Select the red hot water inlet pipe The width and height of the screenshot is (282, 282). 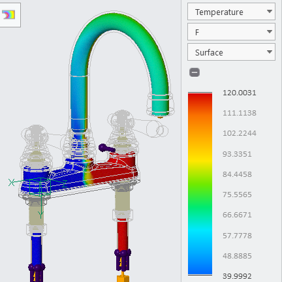[122, 235]
